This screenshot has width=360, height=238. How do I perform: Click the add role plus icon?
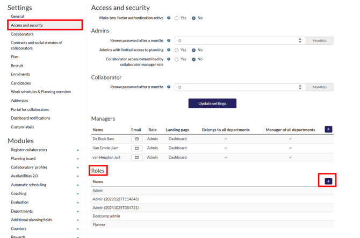pyautogui.click(x=328, y=181)
